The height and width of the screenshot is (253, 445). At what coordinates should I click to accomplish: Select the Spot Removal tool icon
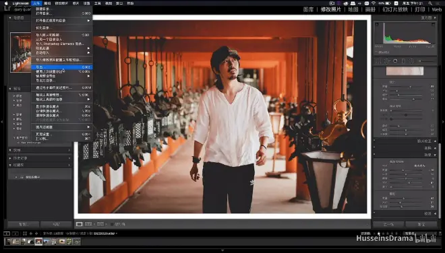coord(387,61)
